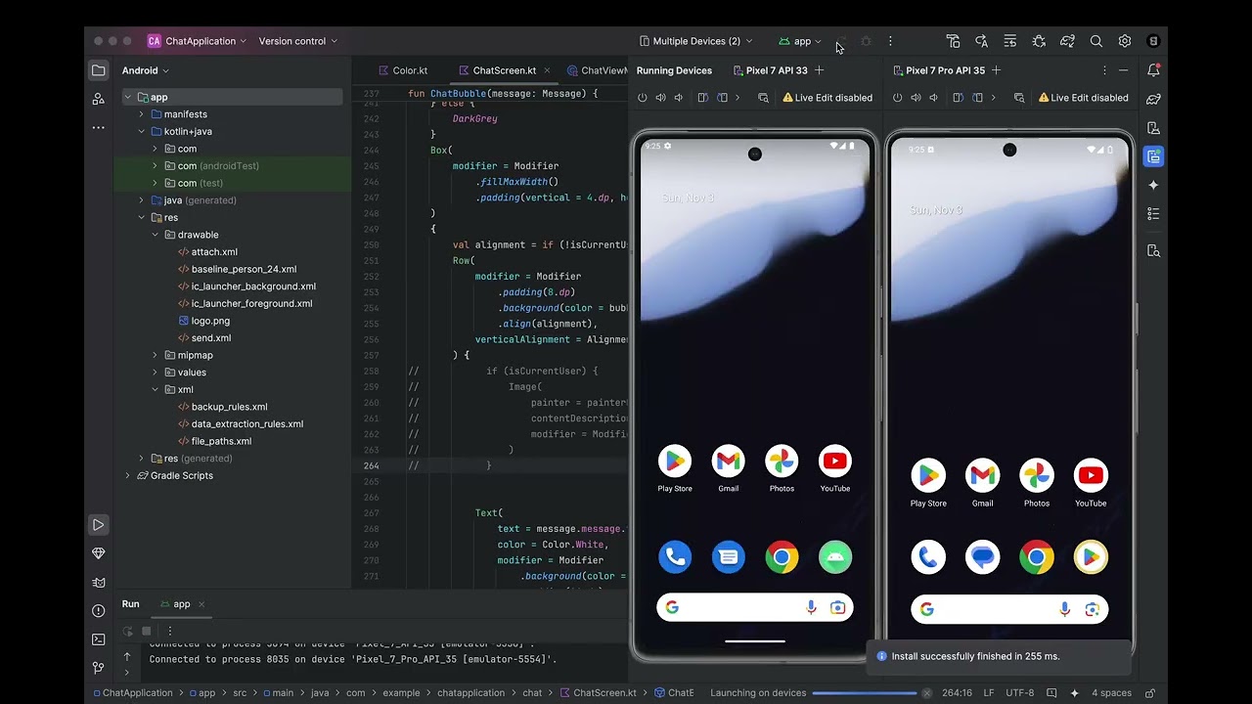Open the Build Variants gem icon
This screenshot has width=1252, height=704.
click(x=99, y=553)
